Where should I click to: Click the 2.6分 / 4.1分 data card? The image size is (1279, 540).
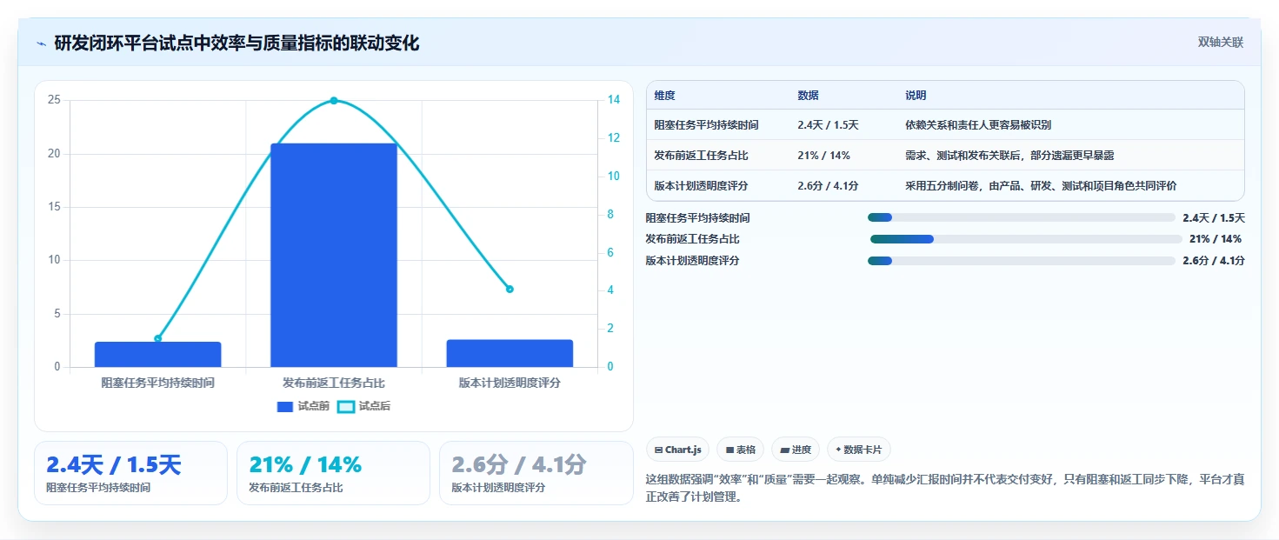click(x=536, y=473)
